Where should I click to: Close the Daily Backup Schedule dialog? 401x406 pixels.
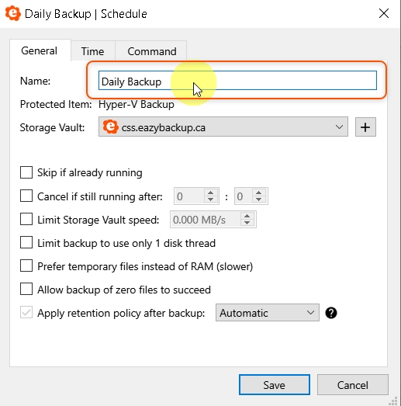pos(384,13)
